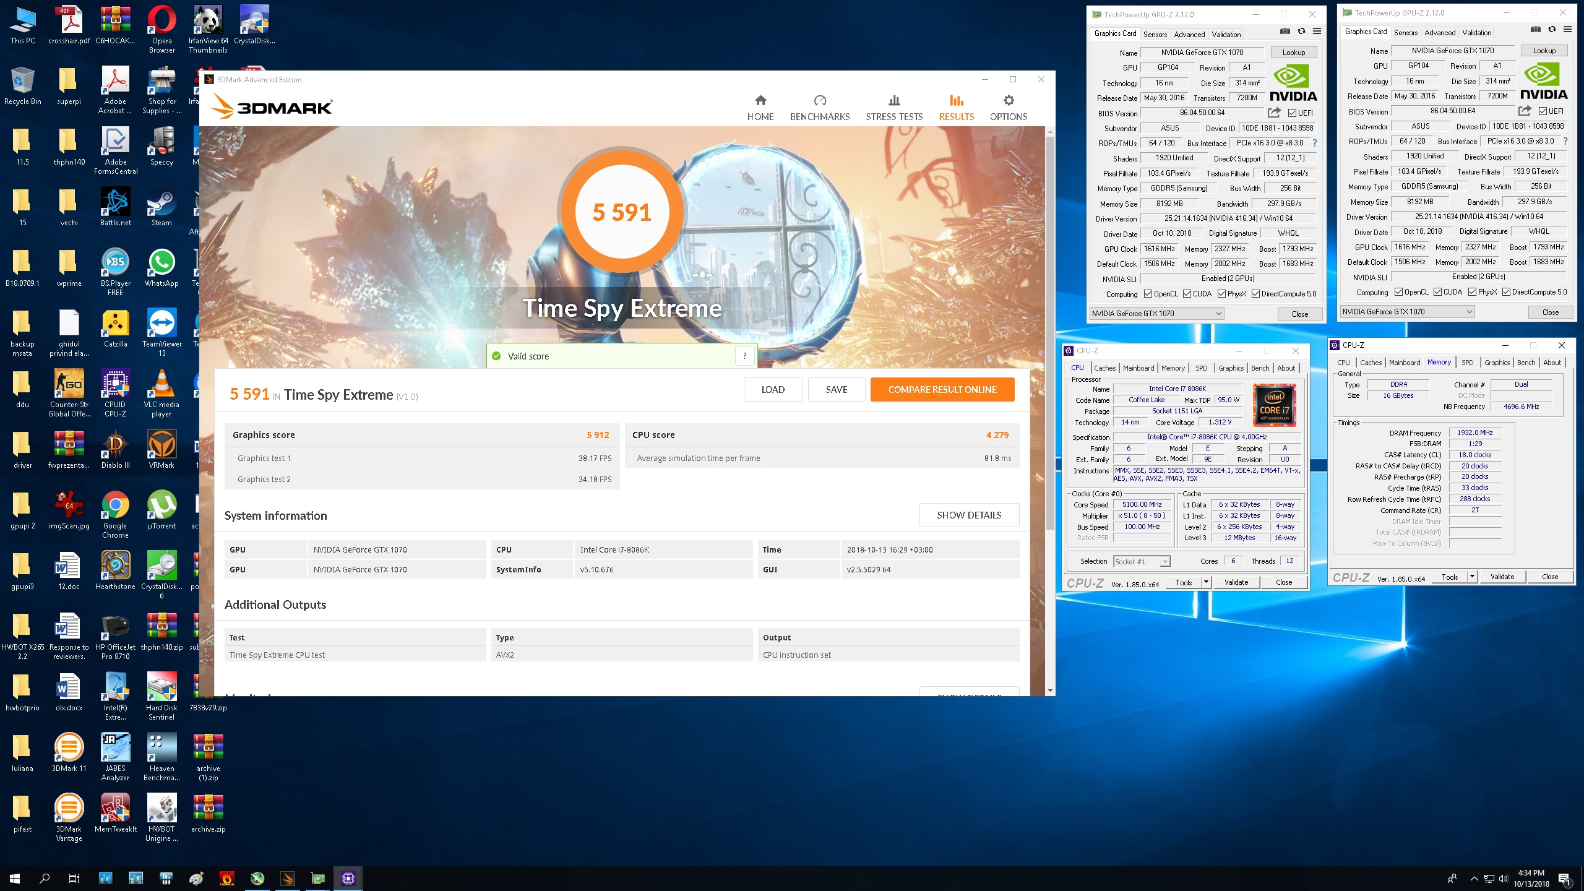This screenshot has height=891, width=1584.
Task: Click COMPARE RESULT ONLINE button
Action: [942, 390]
